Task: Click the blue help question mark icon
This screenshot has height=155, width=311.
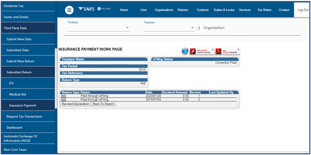Action: pos(185,51)
